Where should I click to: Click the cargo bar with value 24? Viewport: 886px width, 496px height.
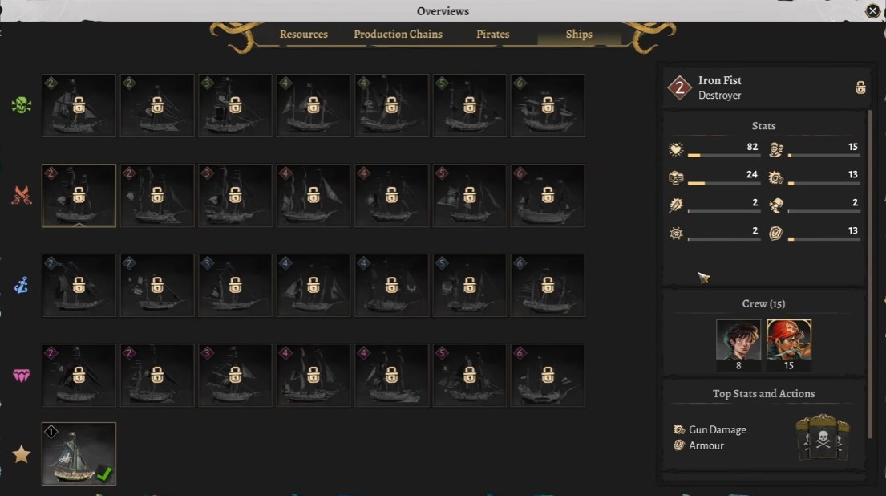(x=724, y=183)
